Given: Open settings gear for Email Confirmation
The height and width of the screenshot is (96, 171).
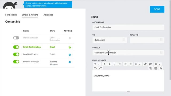Looking at the screenshot, I should [70, 47].
